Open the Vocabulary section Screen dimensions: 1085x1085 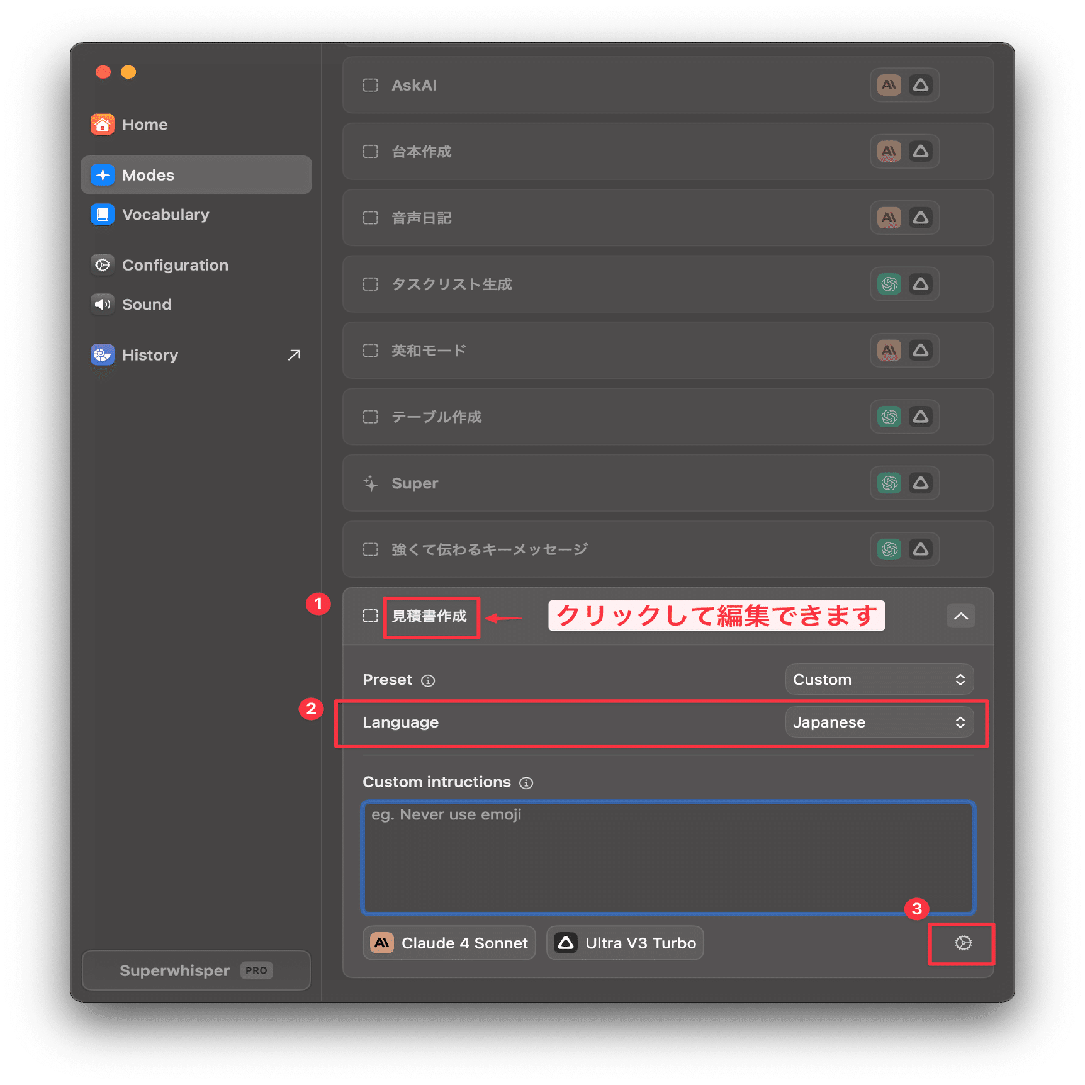pos(196,215)
